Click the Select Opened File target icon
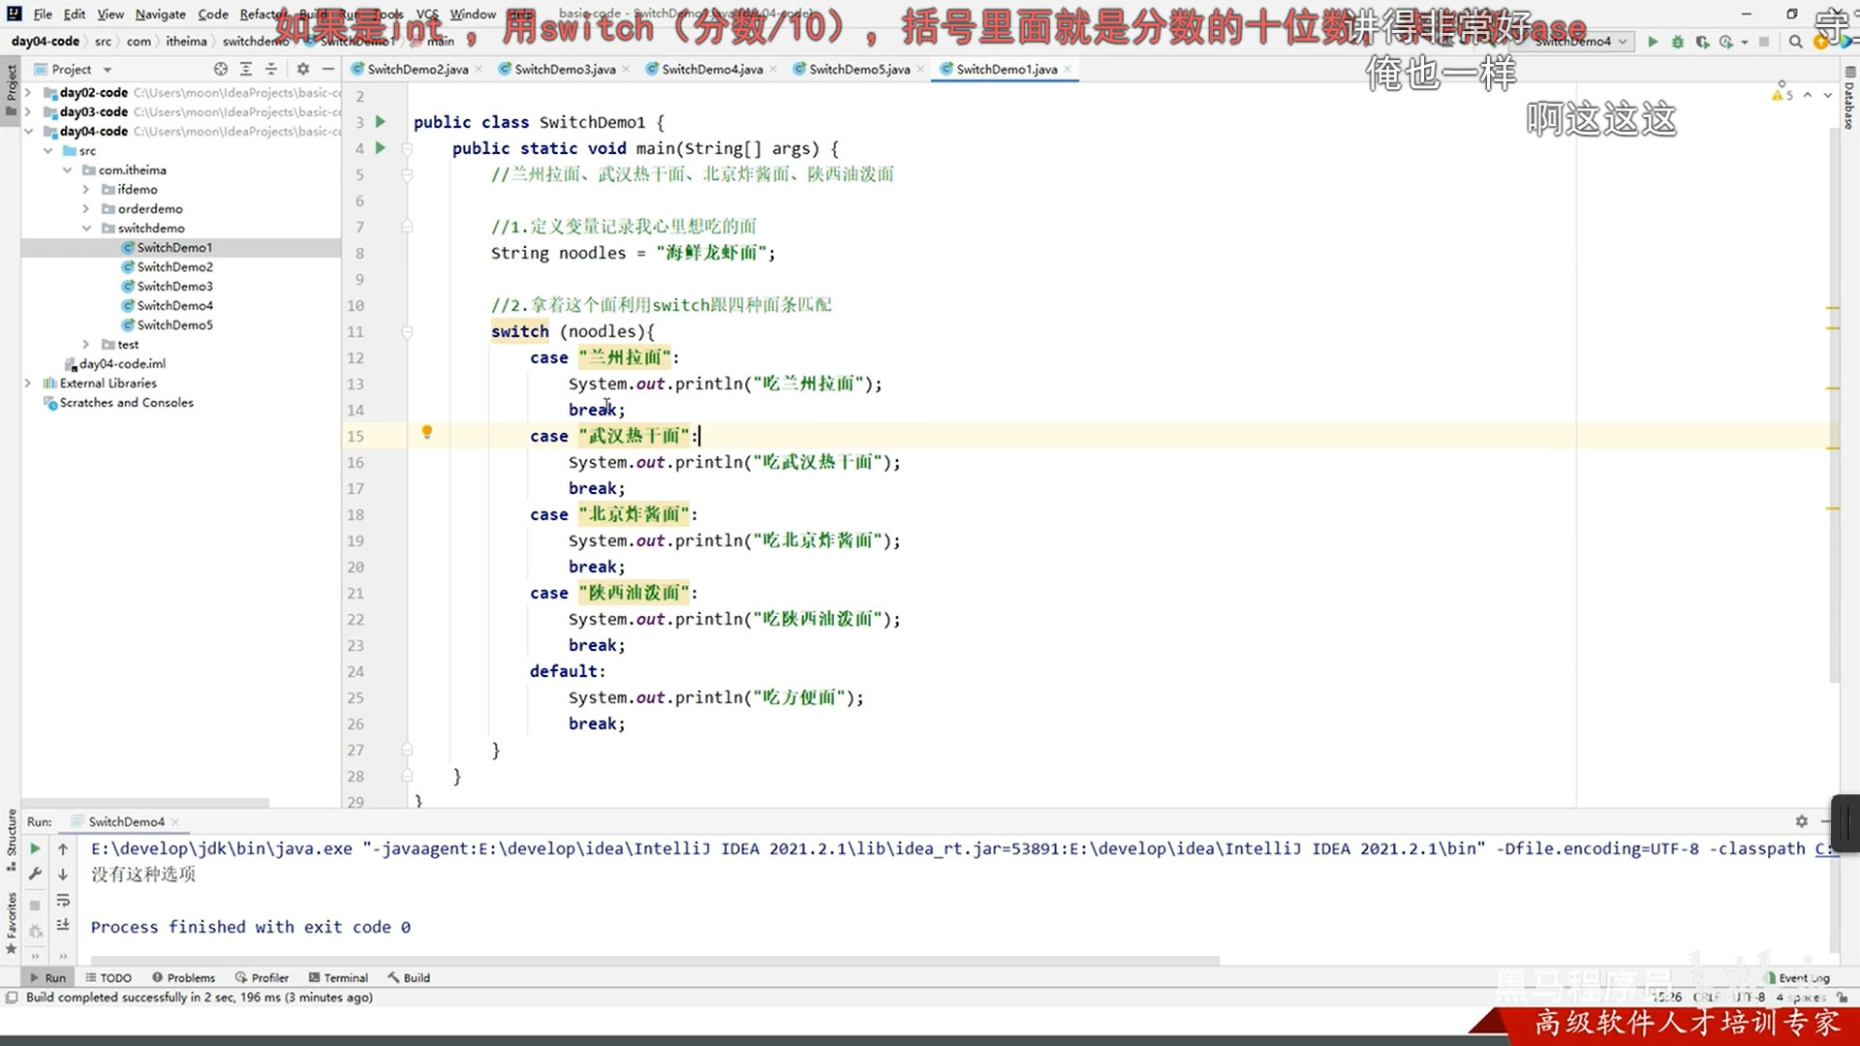This screenshot has height=1046, width=1860. pyautogui.click(x=221, y=69)
